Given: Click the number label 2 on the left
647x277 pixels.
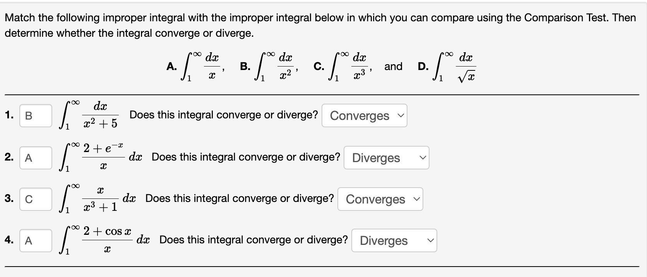Looking at the screenshot, I should pyautogui.click(x=9, y=157).
